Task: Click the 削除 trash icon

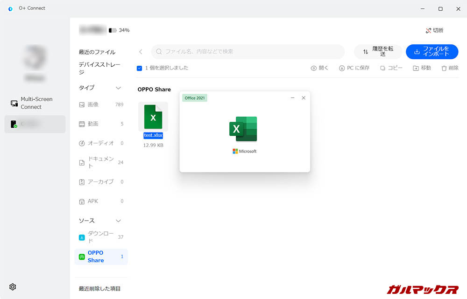Action: 443,68
